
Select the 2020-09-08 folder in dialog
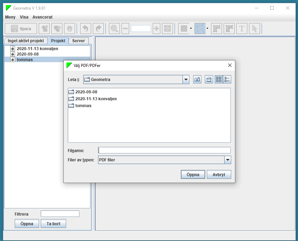point(86,92)
